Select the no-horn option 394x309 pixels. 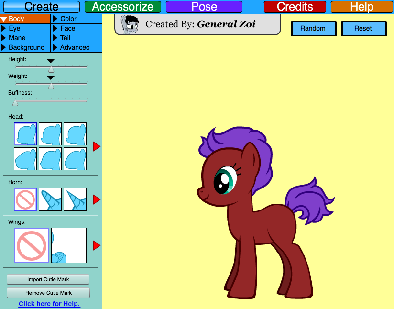pos(25,199)
